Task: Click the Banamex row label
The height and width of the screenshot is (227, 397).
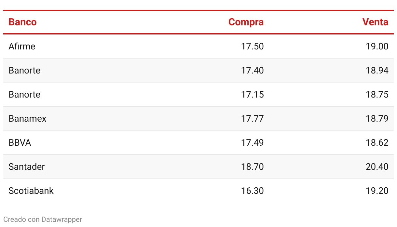Action: 27,118
